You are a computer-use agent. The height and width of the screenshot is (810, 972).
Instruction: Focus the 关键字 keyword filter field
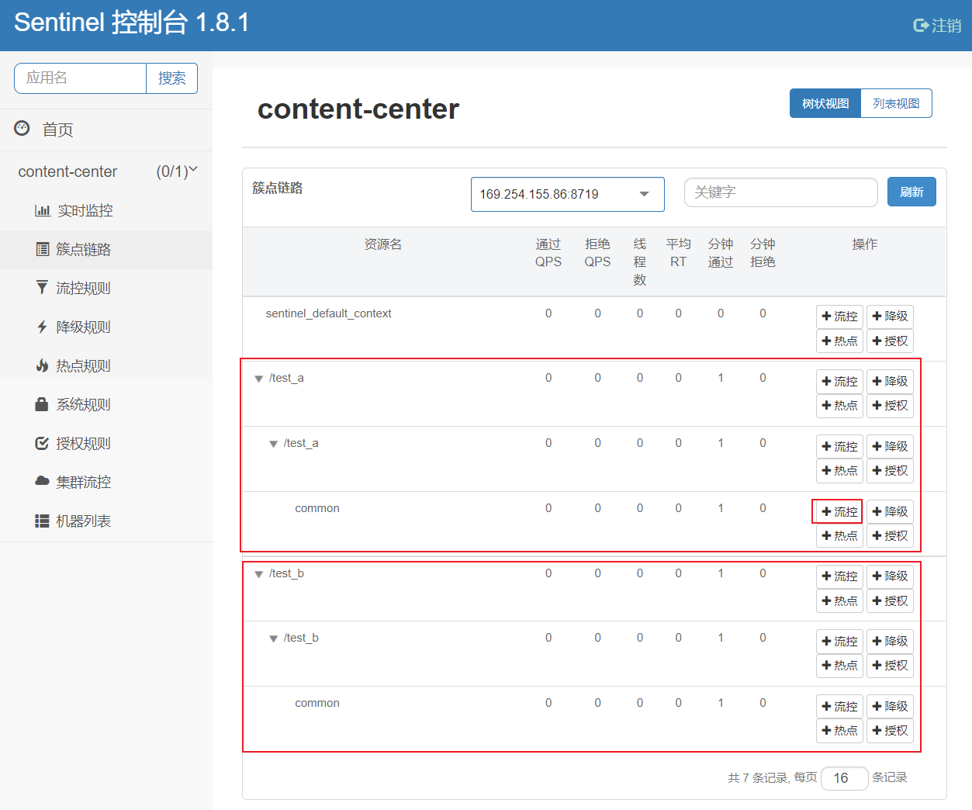780,192
